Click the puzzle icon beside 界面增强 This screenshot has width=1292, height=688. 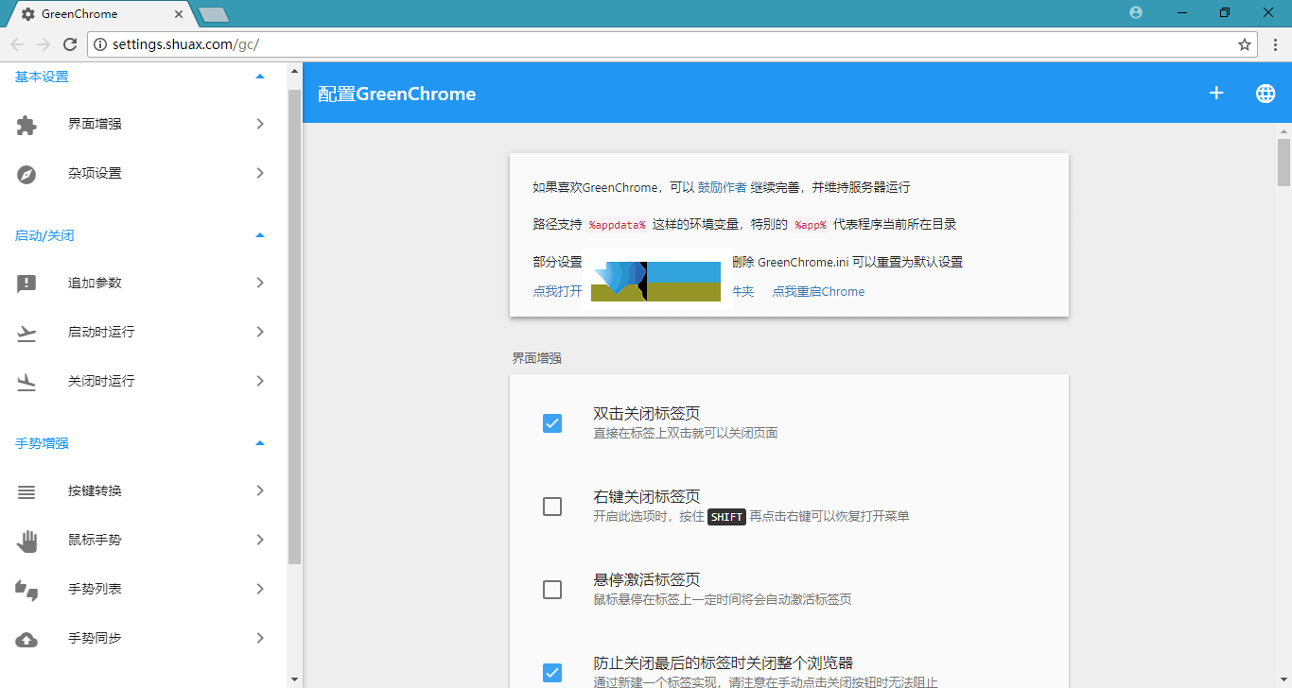pos(26,125)
